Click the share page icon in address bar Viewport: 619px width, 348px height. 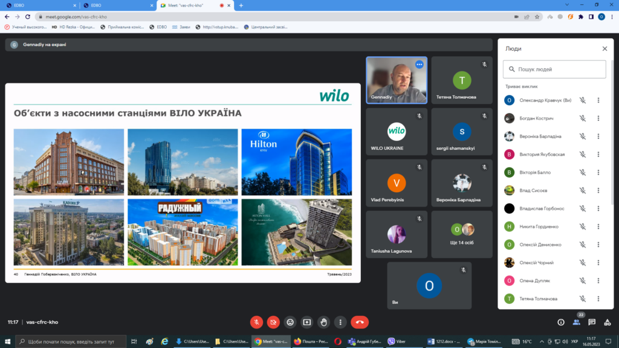coord(527,17)
